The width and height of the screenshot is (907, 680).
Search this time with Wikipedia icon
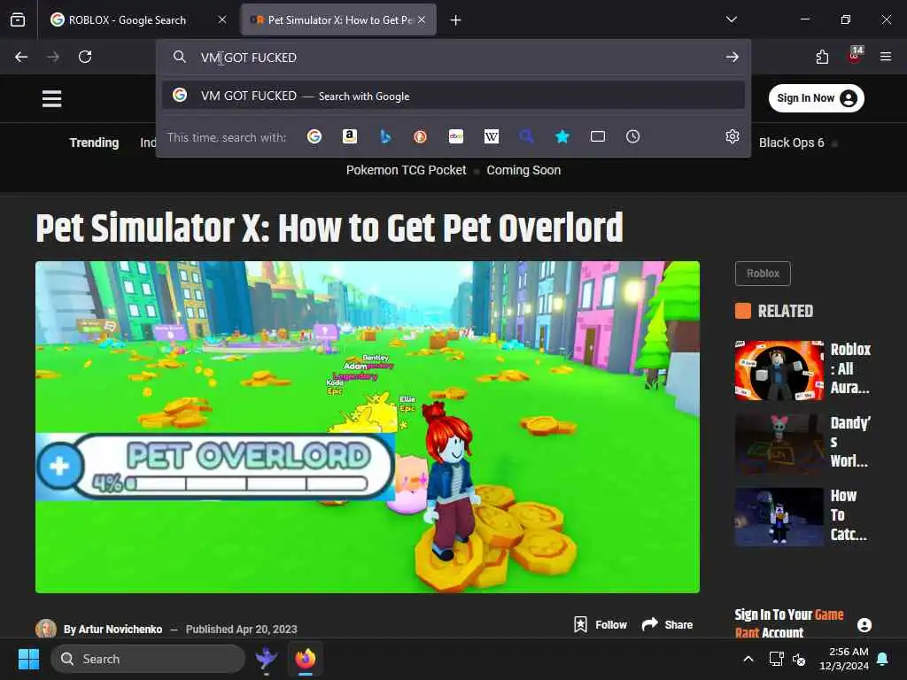491,136
